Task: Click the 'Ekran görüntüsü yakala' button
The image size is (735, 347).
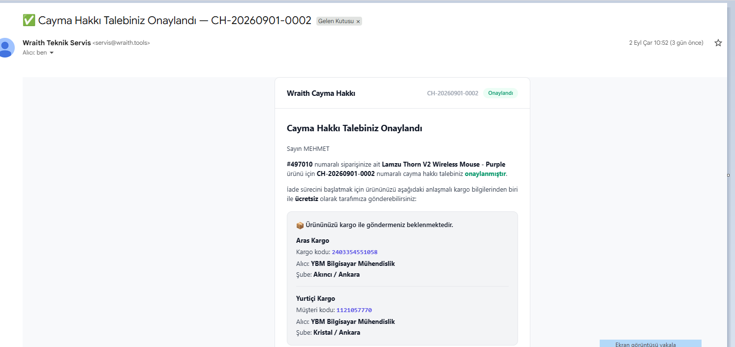Action: tap(650, 344)
